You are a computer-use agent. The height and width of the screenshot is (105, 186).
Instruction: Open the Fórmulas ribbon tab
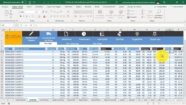(x=69, y=7)
